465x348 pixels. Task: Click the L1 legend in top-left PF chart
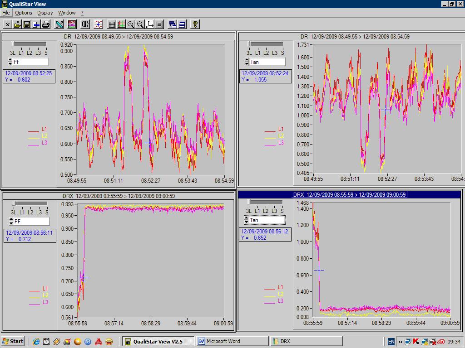44,129
